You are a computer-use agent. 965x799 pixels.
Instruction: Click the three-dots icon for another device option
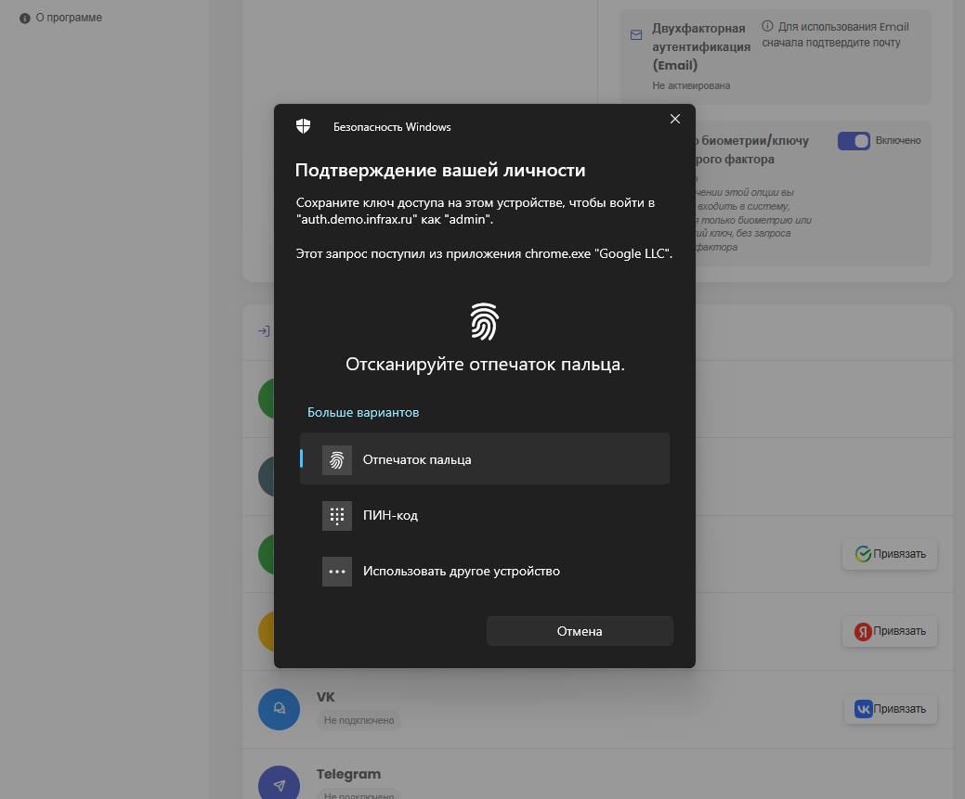336,571
